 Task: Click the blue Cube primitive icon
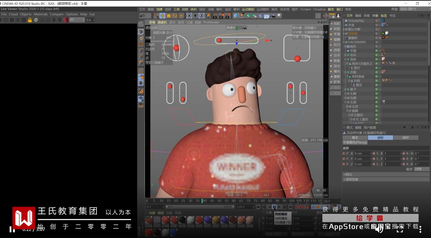tap(236, 16)
